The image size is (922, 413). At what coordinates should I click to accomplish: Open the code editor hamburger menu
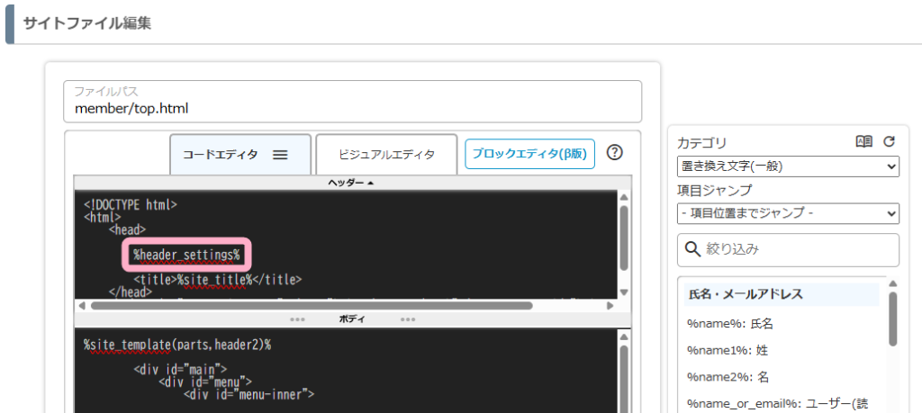(280, 155)
